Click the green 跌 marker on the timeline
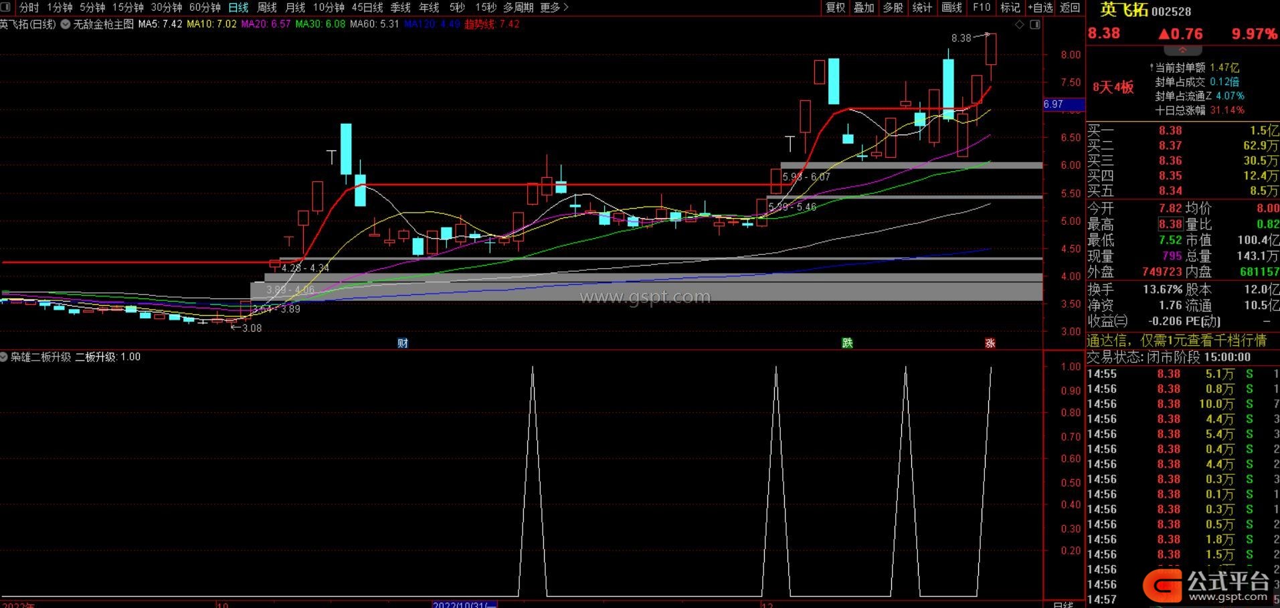Viewport: 1280px width, 608px height. [848, 343]
